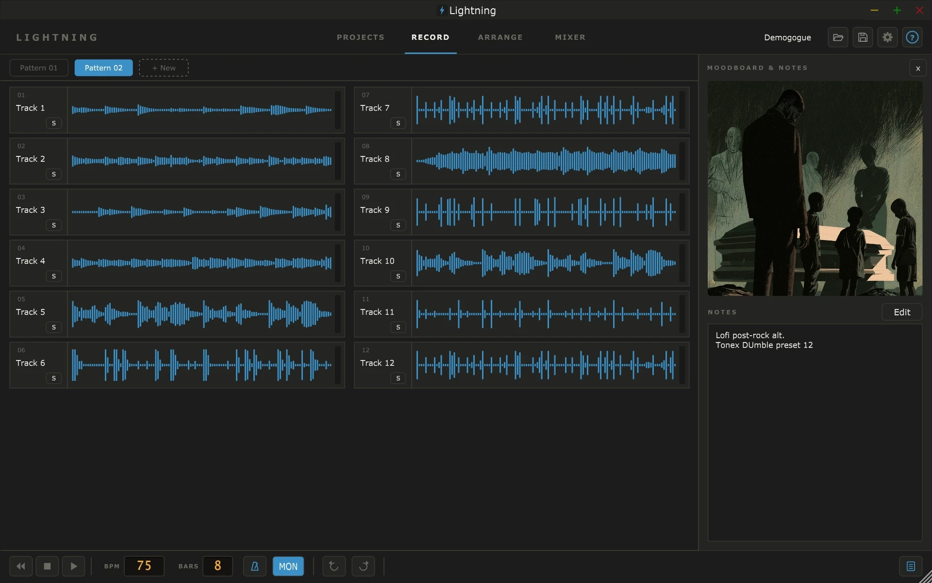Select the Pattern 02 tab

point(103,68)
